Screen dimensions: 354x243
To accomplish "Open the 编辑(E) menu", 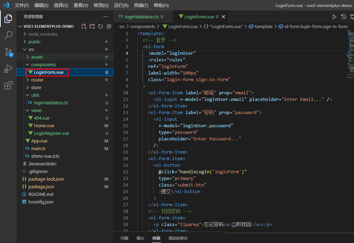I will pos(41,6).
